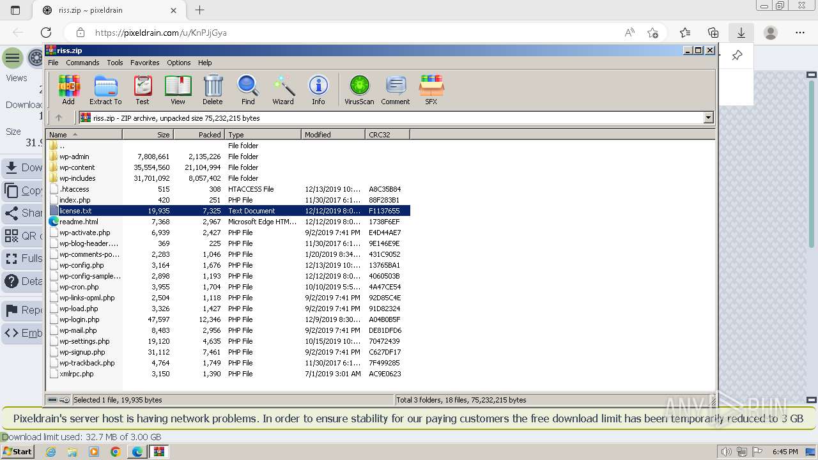Select wp-login.php file
This screenshot has height=460, width=818.
tap(79, 319)
